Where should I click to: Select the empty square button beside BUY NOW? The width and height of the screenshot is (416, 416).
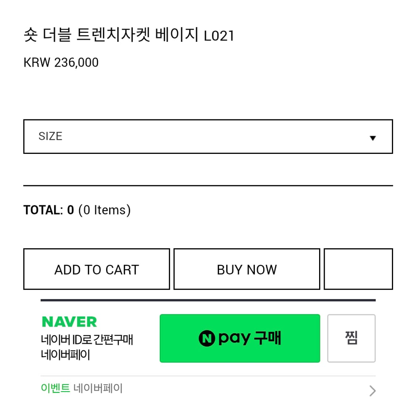[x=358, y=269]
